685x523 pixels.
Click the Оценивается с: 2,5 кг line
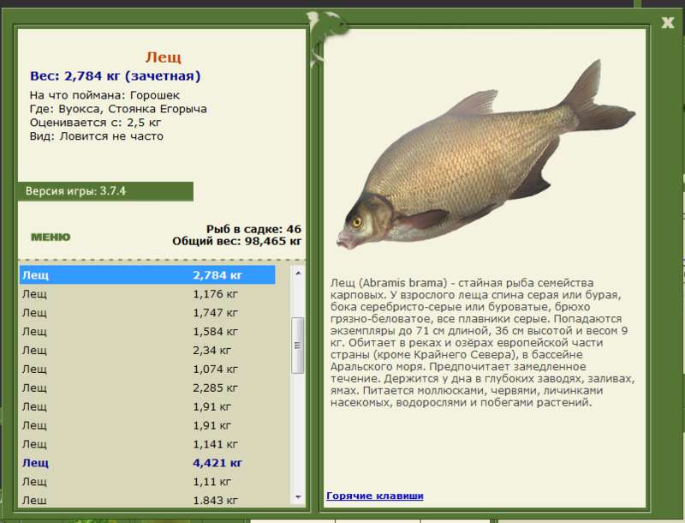95,123
